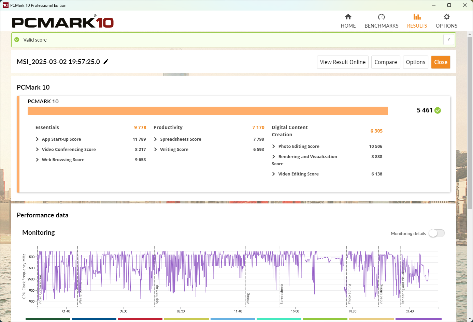Click the Photo Editing marker in chart
The height and width of the screenshot is (322, 473).
tap(349, 294)
